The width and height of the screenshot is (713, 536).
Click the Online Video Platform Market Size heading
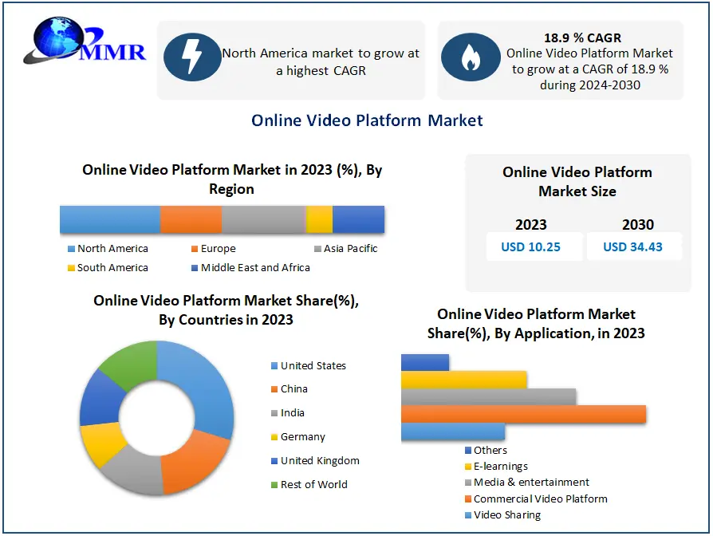577,181
